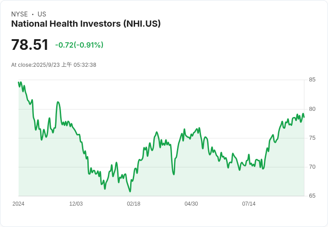The image size is (328, 227).
Task: Click the 04/30 x-axis date label
Action: click(x=191, y=203)
